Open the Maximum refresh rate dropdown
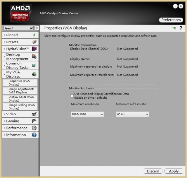 132,114
